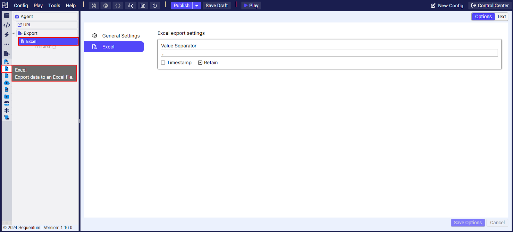
Task: Click the power icon in toolbar
Action: pyautogui.click(x=155, y=5)
